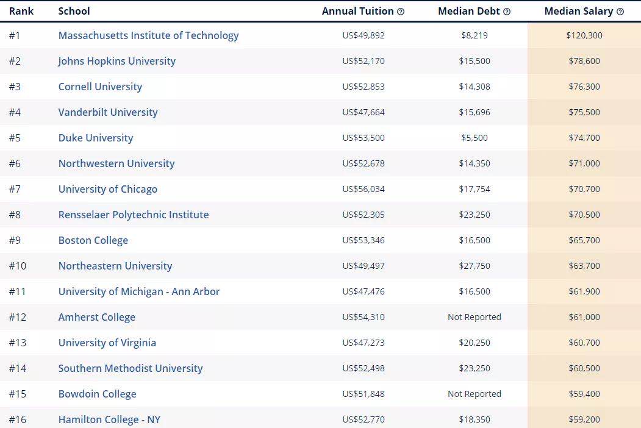Click the Annual Tuition help icon
This screenshot has height=428, width=641.
(401, 12)
